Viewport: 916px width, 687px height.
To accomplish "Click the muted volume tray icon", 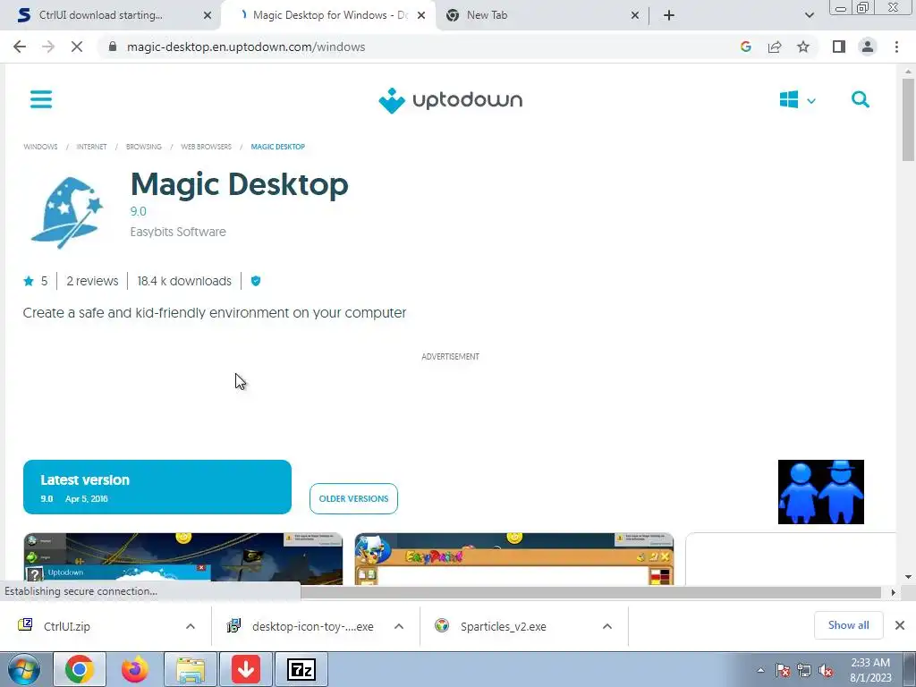I will (826, 671).
